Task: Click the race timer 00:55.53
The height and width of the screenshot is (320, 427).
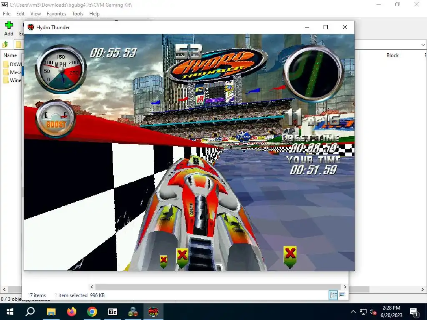Action: [x=113, y=53]
